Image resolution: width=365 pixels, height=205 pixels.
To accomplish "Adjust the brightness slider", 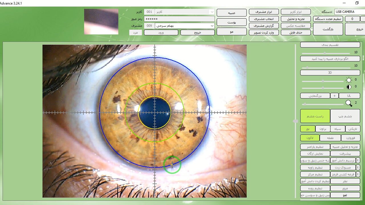I will (323, 81).
